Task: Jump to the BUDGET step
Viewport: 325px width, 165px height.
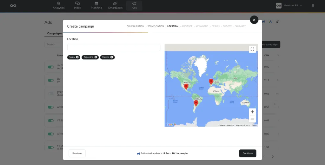Action: click(227, 26)
